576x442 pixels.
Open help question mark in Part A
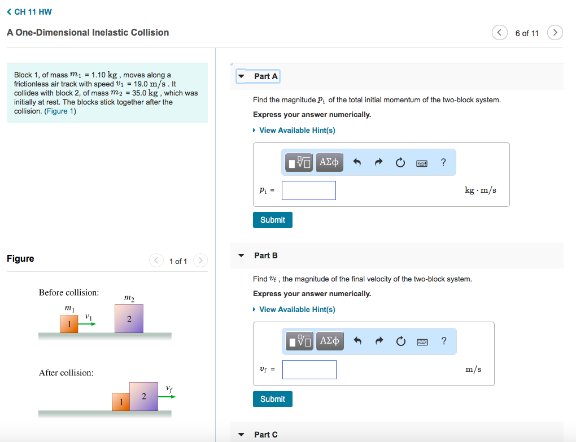click(x=443, y=162)
